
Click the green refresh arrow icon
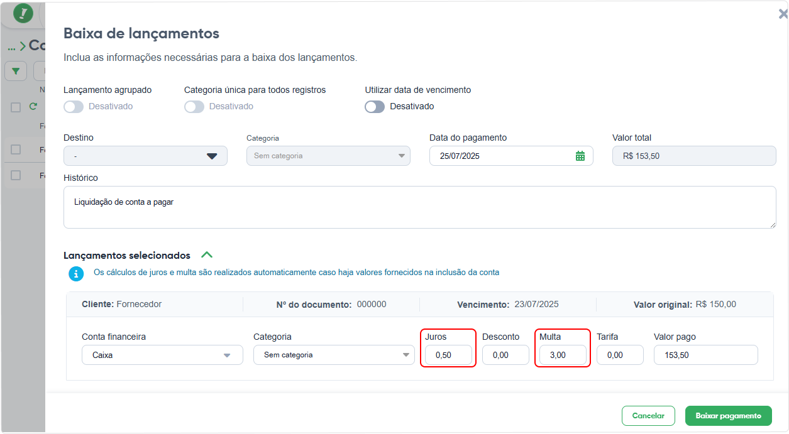[33, 107]
